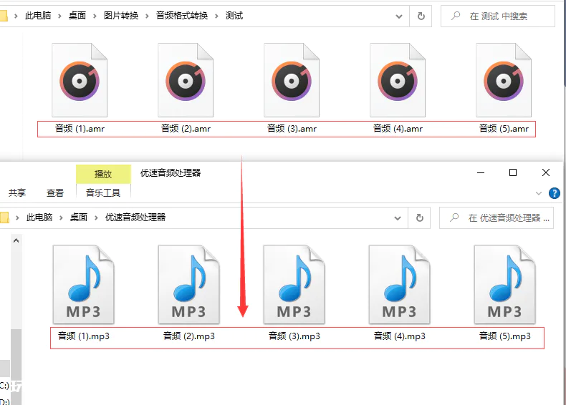Open the 查看 ribbon tab
This screenshot has height=405, width=566.
(x=55, y=193)
